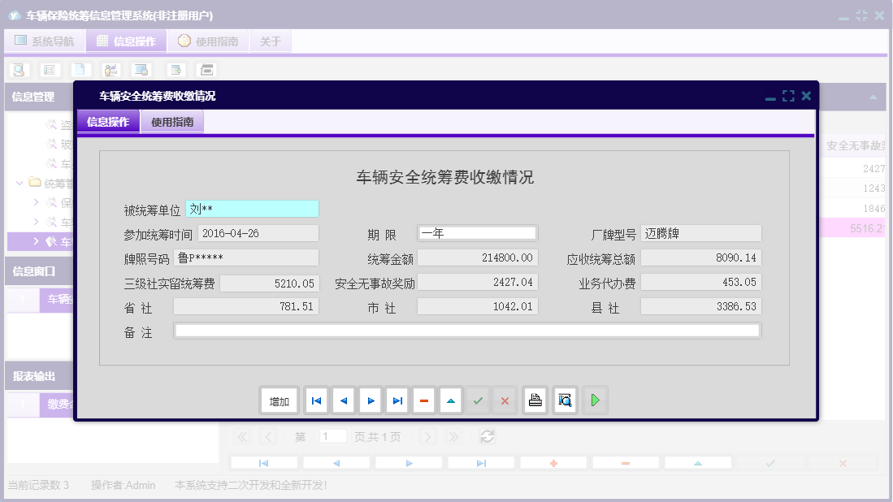Image resolution: width=893 pixels, height=502 pixels.
Task: Click the printer icon in the dialog
Action: [x=535, y=400]
